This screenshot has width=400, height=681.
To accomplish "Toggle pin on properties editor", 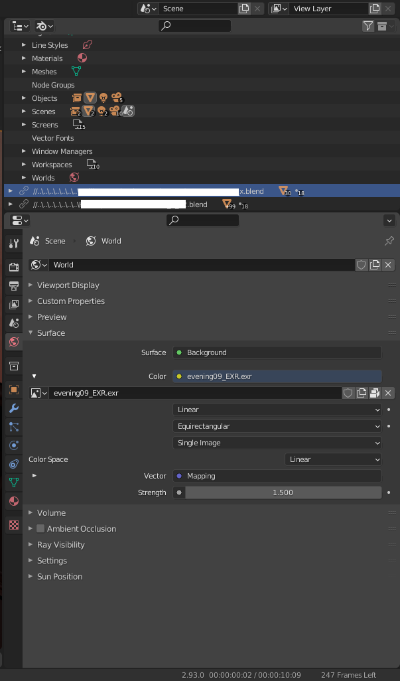I will [389, 241].
